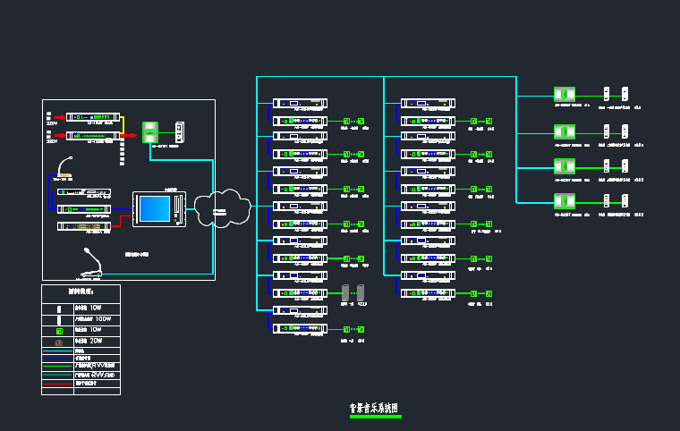Select the topmost green-framed terminal on far right
This screenshot has width=680, height=431.
[564, 94]
